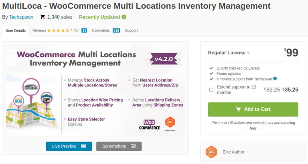Click the v4.2.0 version ribbon
308x164 pixels.
click(161, 60)
